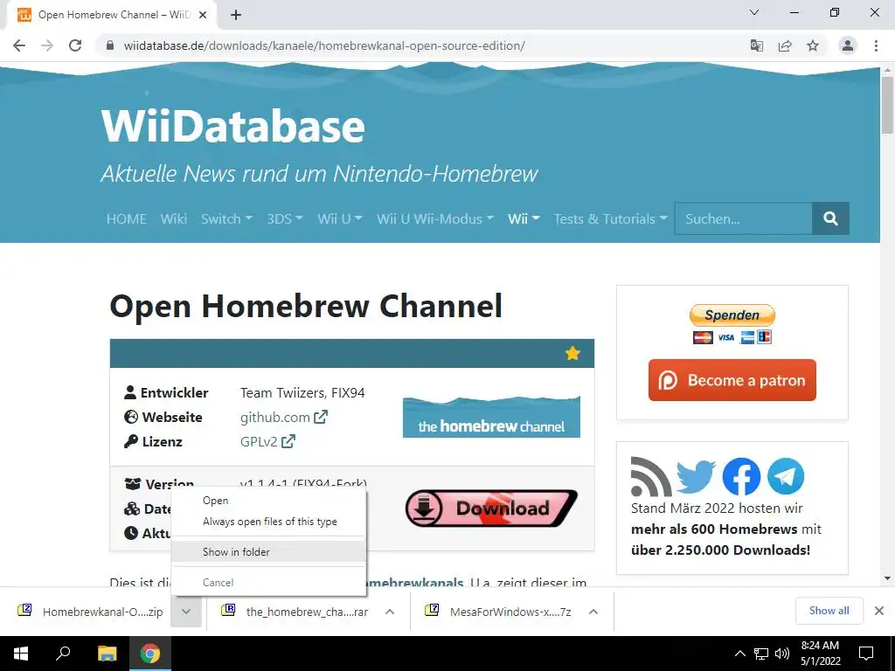Close the Open Homebrew Channel tab
This screenshot has width=895, height=671.
click(203, 15)
